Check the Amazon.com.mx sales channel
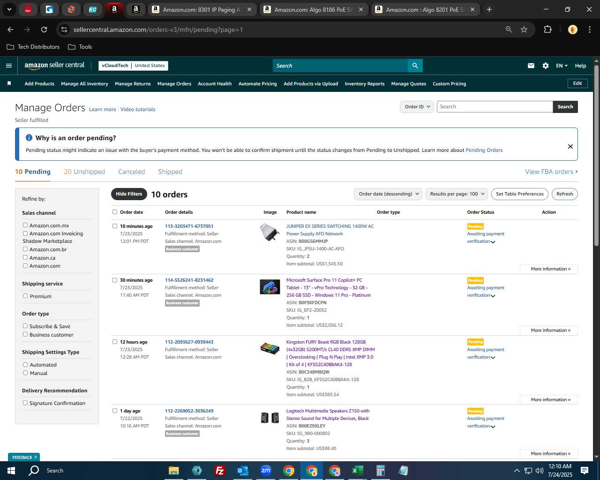The width and height of the screenshot is (600, 480). coord(25,225)
